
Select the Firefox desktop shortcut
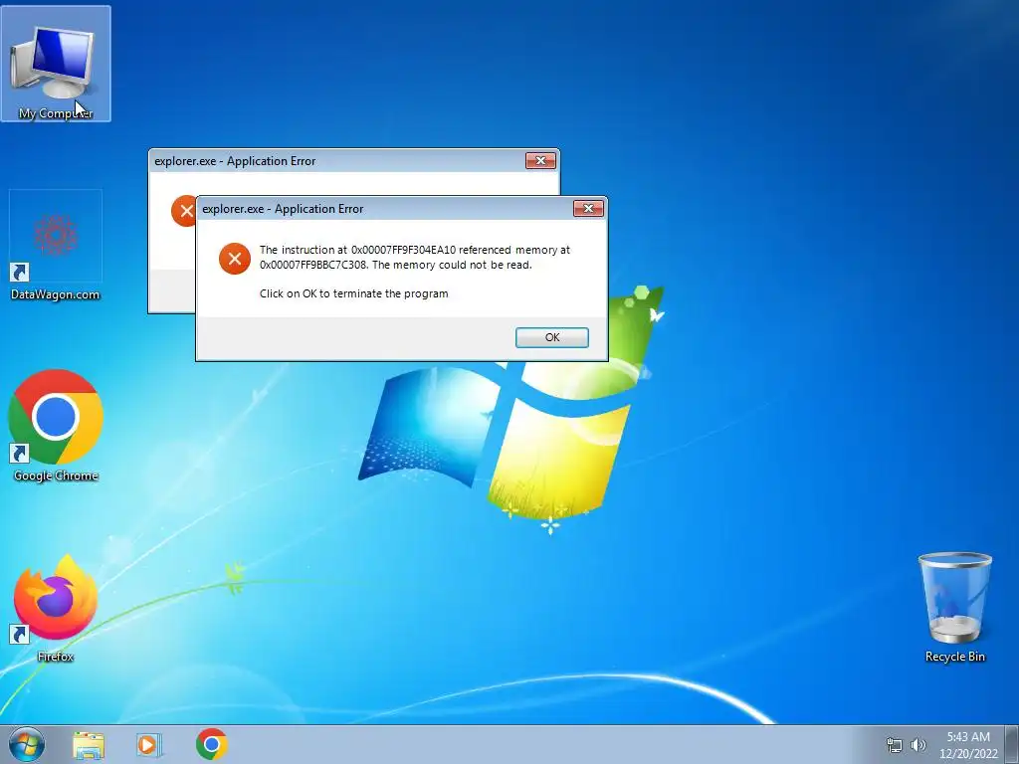tap(56, 609)
